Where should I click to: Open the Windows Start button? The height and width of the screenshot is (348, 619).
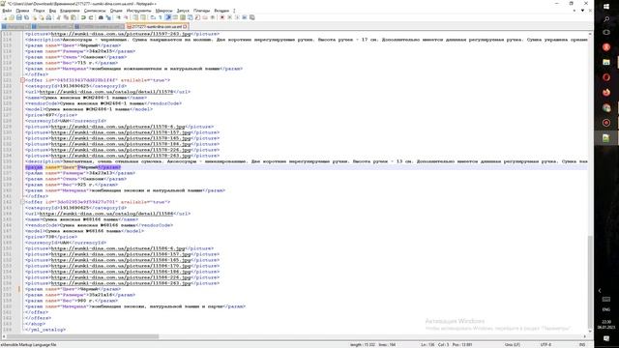[606, 7]
